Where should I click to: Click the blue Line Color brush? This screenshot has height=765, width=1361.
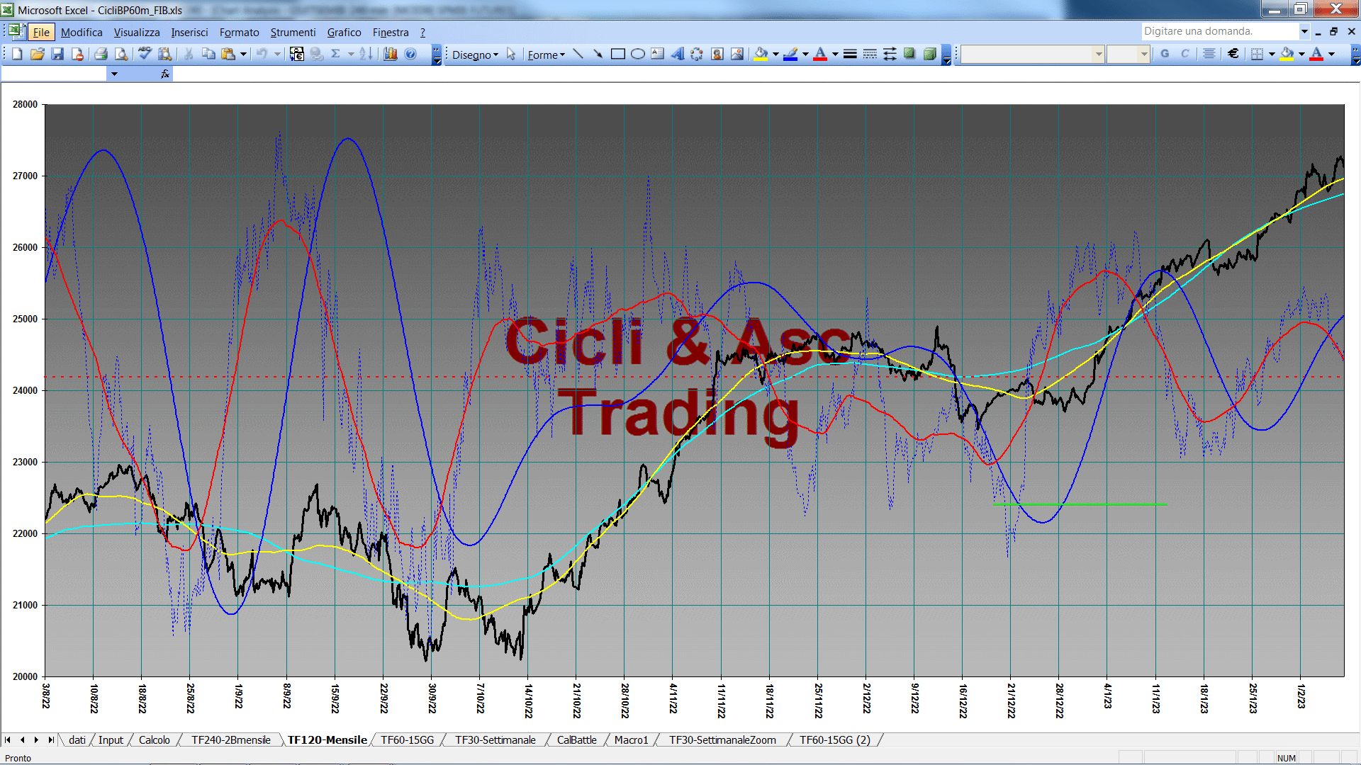pyautogui.click(x=791, y=54)
